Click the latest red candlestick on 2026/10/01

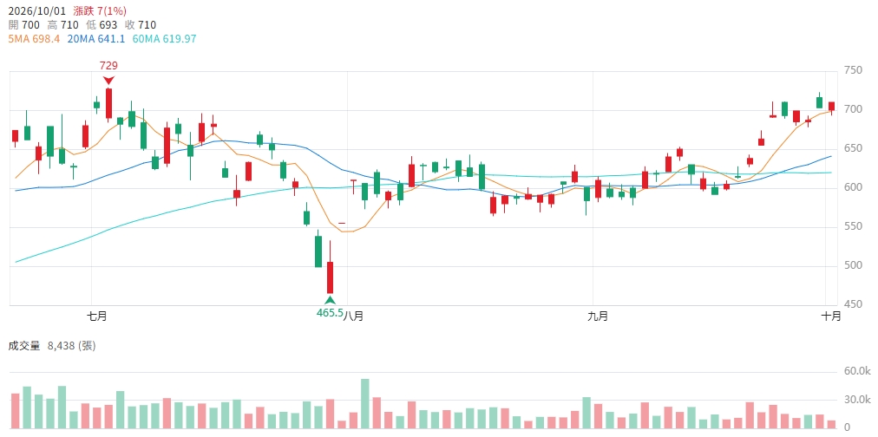[831, 107]
